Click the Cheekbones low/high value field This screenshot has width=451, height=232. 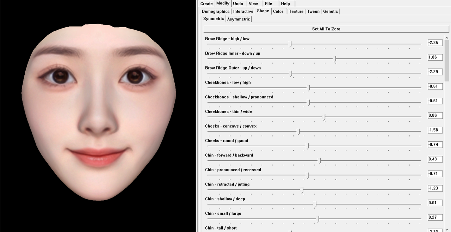pos(435,86)
